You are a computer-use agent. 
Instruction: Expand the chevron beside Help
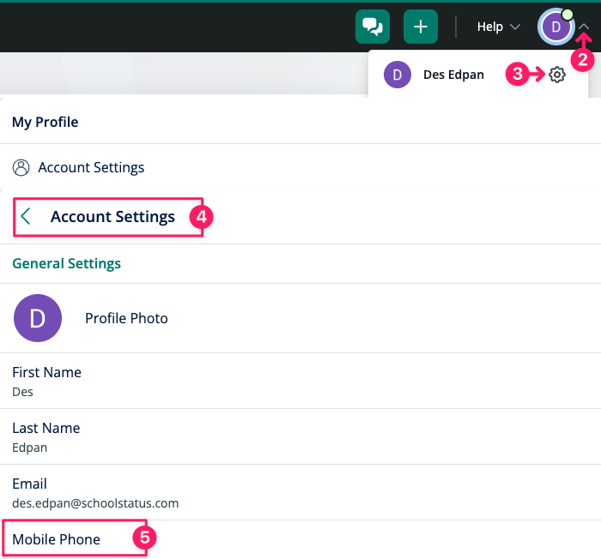pyautogui.click(x=515, y=27)
